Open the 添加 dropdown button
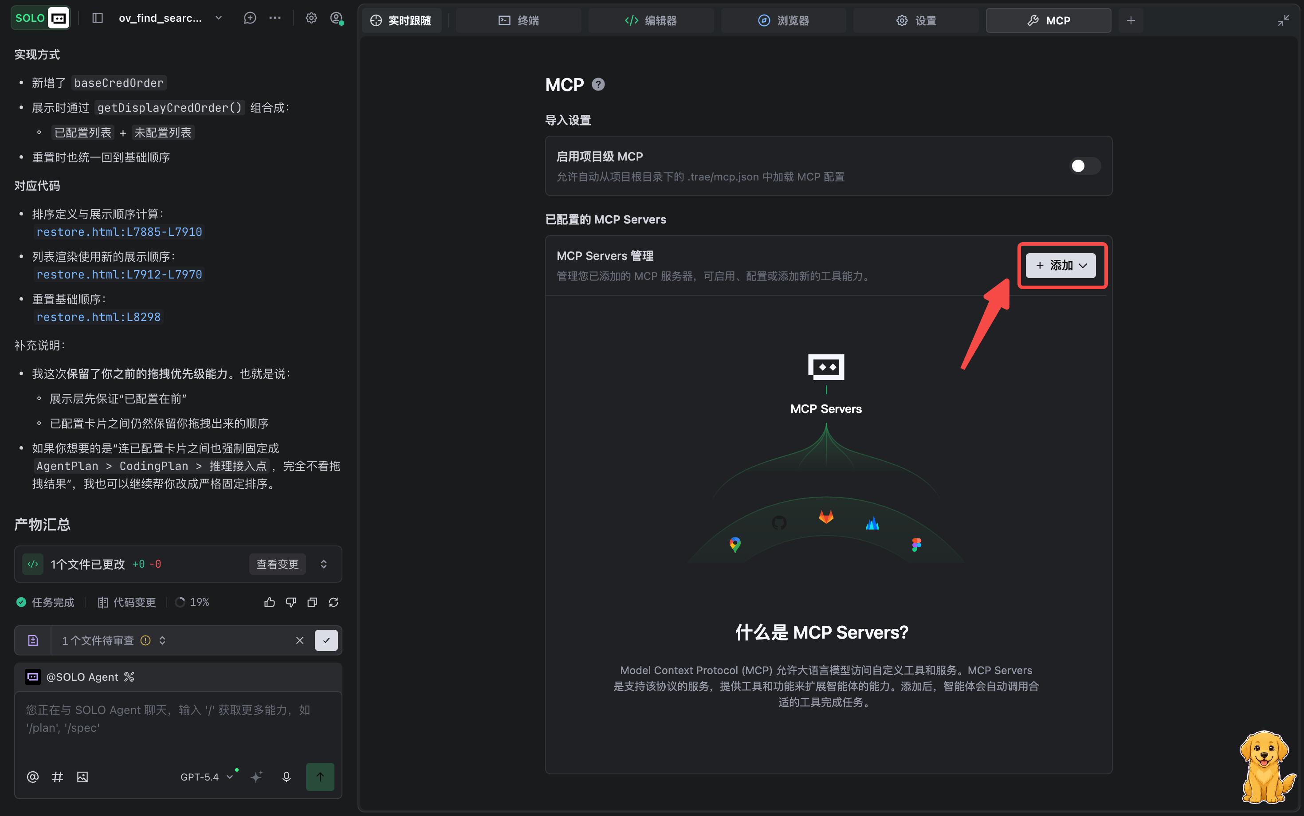The height and width of the screenshot is (816, 1304). pos(1060,266)
